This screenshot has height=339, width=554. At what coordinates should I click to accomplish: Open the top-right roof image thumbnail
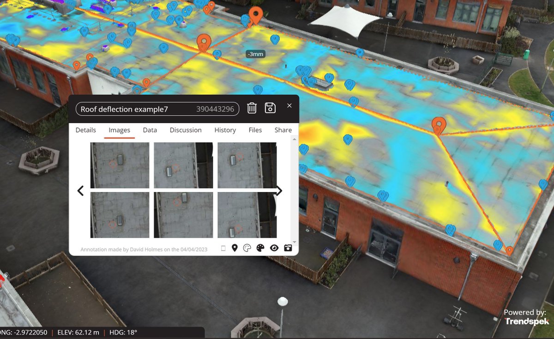click(x=247, y=165)
